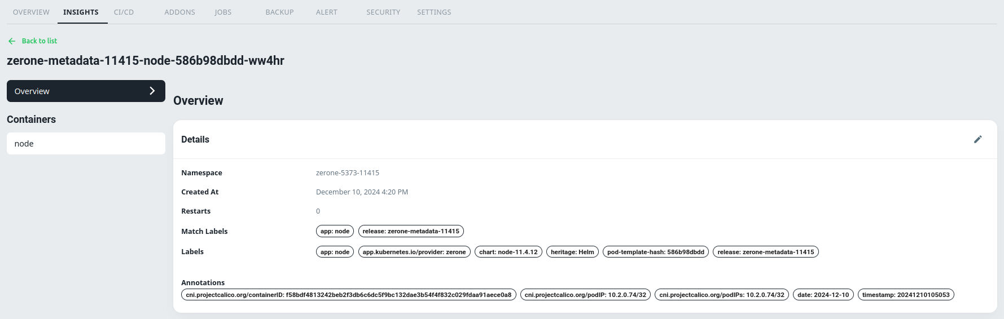Click the green back arrow icon

[12, 41]
